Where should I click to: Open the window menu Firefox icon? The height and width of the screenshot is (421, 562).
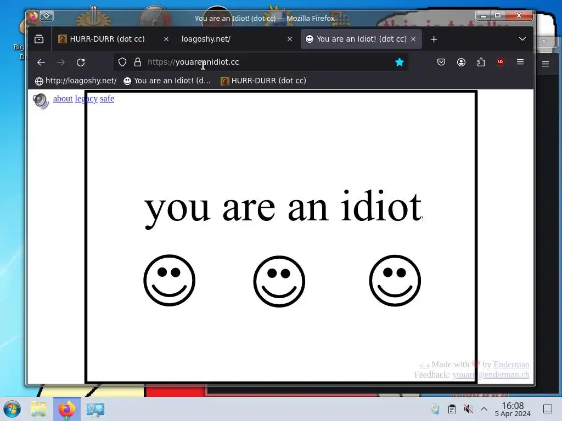(33, 16)
